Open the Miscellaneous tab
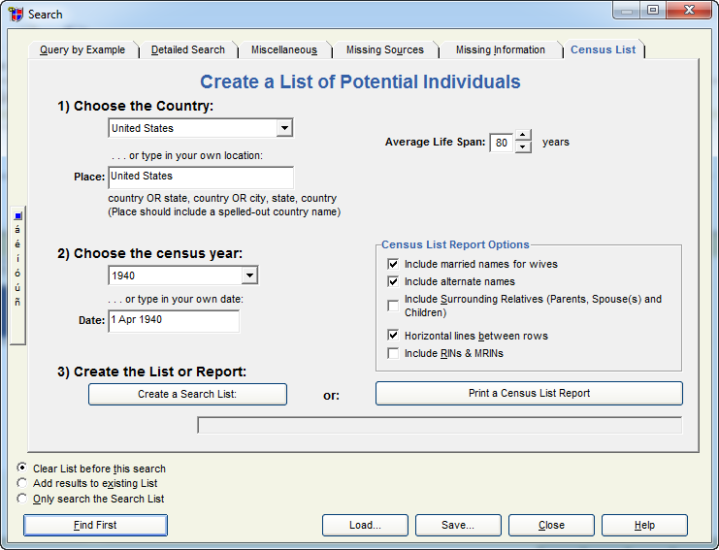The image size is (719, 550). tap(284, 49)
